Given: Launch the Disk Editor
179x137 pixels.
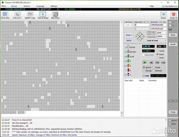Looking at the screenshot, I should pos(55,15).
